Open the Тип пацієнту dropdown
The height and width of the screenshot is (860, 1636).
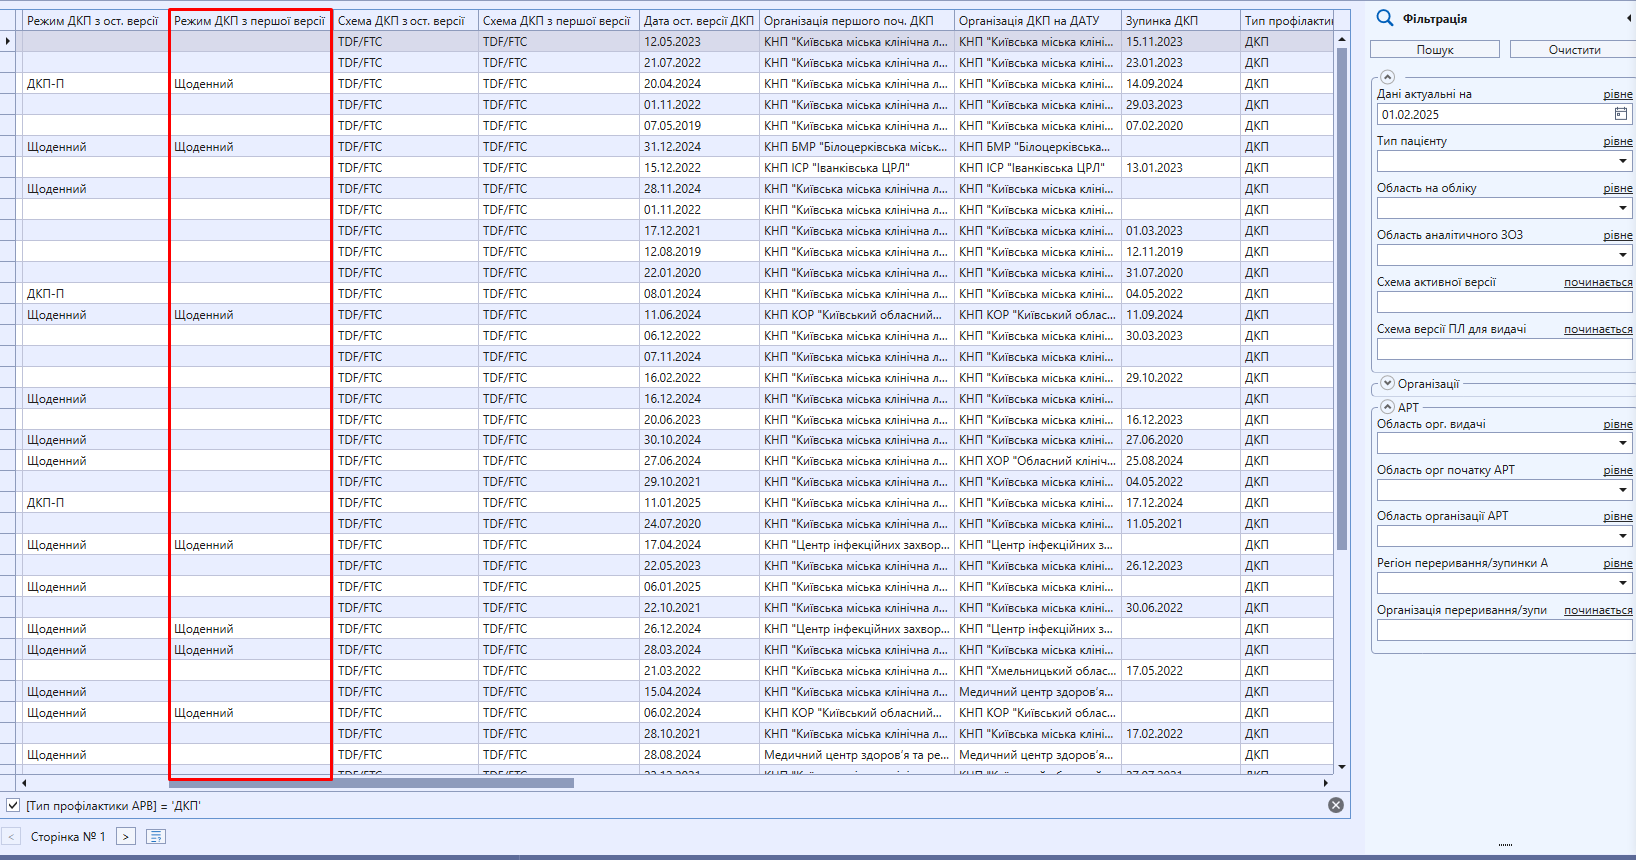click(1622, 161)
